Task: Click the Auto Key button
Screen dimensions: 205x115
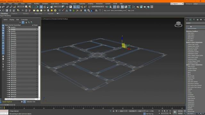Action: 180,111
